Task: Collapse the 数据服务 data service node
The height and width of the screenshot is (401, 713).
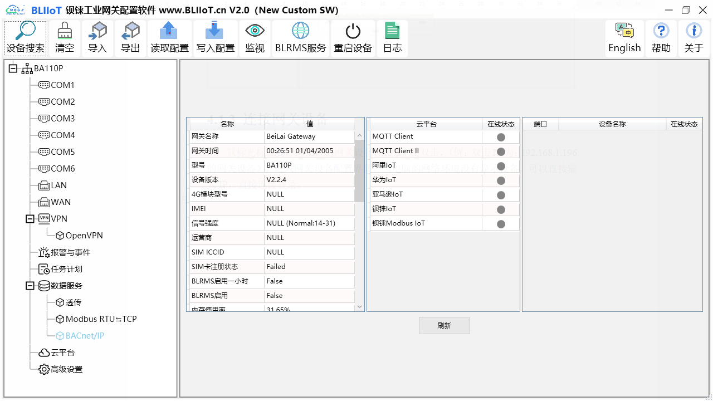Action: tap(29, 285)
